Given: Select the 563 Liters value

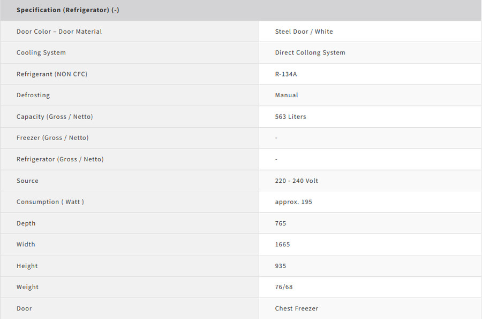Looking at the screenshot, I should click(x=290, y=117).
